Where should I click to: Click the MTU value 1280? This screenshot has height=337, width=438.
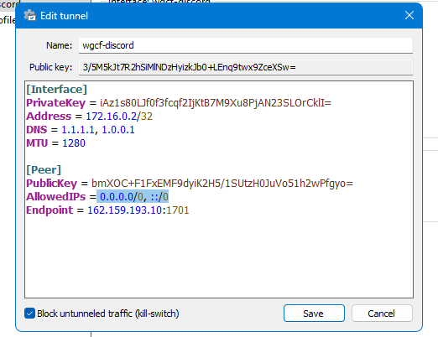click(74, 143)
